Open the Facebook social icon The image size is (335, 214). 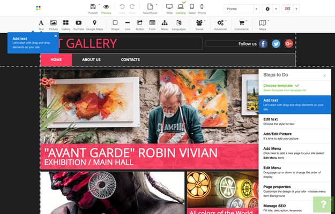tap(263, 44)
